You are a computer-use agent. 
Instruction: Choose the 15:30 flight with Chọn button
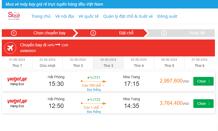[x=203, y=81]
